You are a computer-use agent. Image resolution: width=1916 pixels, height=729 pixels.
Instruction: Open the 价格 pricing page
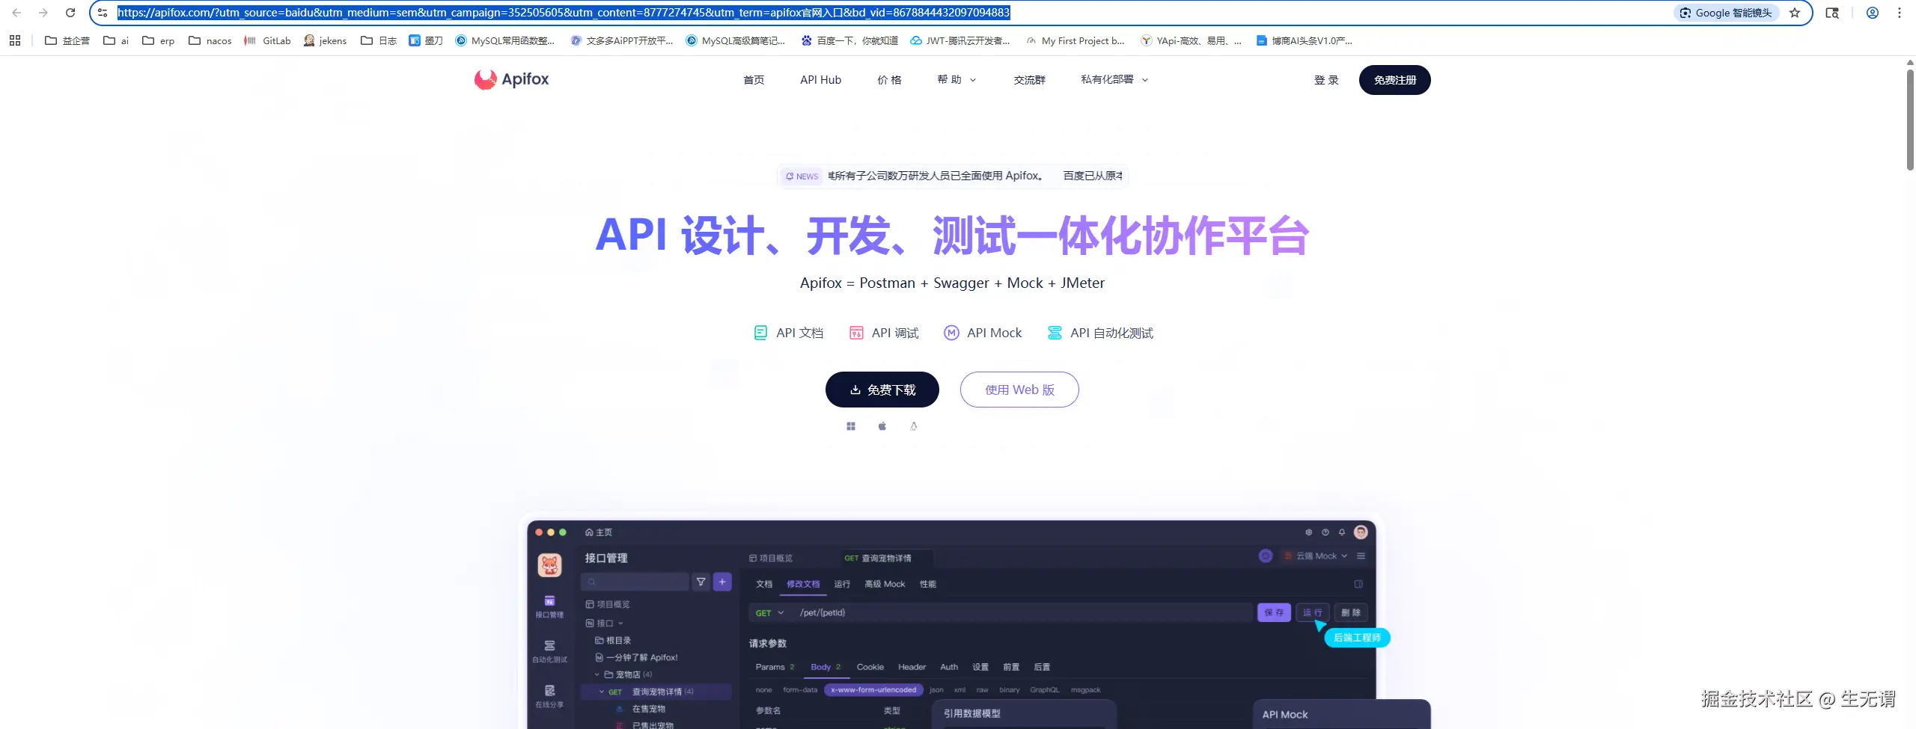pos(889,80)
